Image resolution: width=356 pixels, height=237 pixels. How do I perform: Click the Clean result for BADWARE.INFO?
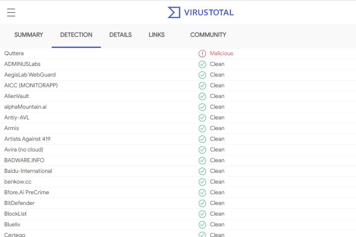217,160
